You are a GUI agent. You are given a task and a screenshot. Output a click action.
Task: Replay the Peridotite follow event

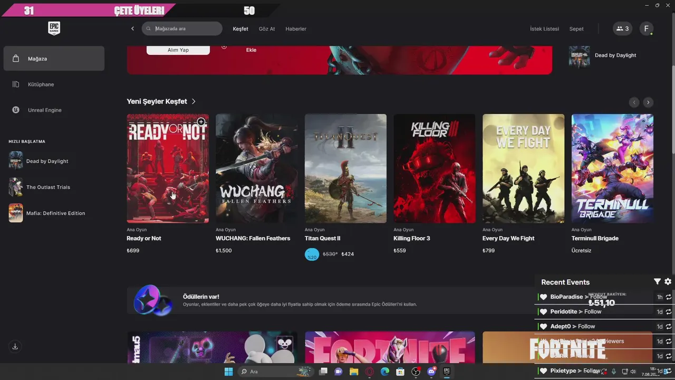669,312
